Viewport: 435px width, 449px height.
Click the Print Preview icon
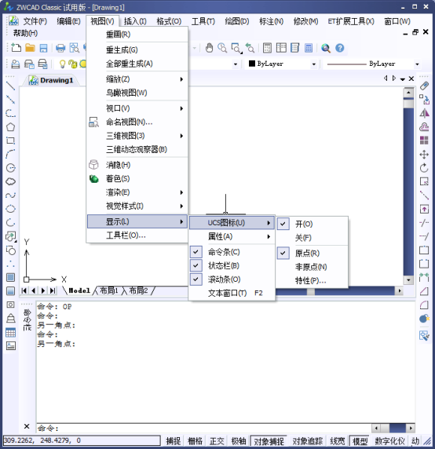pos(74,48)
